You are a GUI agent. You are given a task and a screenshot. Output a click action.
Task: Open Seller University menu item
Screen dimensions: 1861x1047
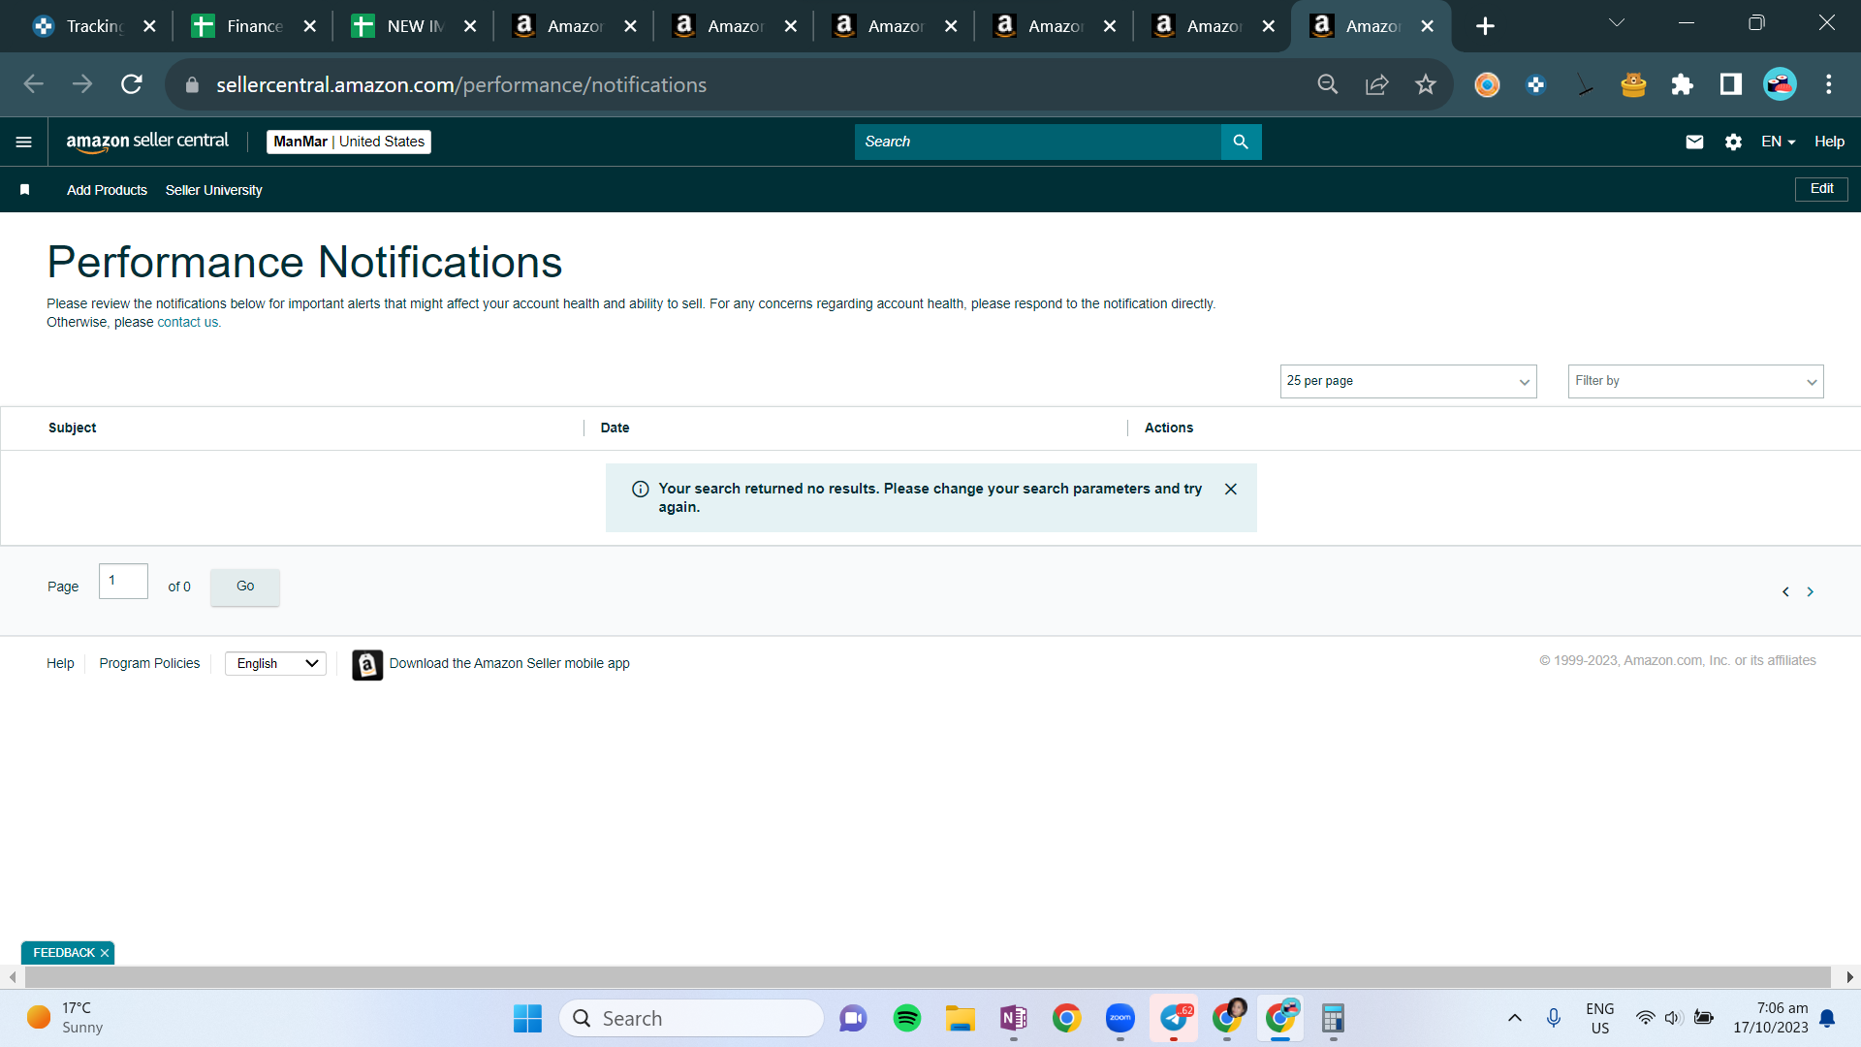click(213, 190)
